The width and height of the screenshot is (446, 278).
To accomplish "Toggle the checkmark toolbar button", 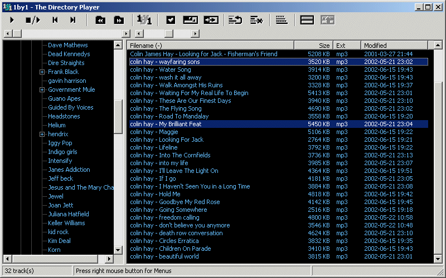I will 171,20.
